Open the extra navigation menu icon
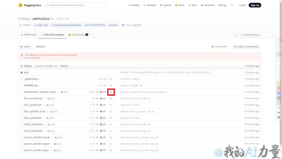282x159 pixels. (x=231, y=5)
